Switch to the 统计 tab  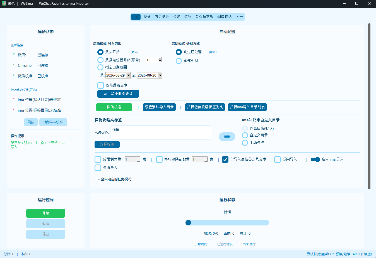[x=147, y=17]
